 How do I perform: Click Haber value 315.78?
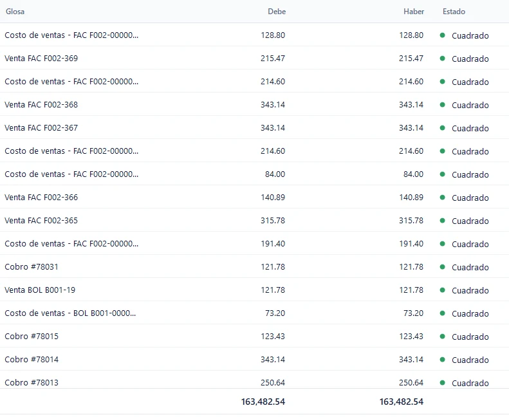pyautogui.click(x=411, y=220)
